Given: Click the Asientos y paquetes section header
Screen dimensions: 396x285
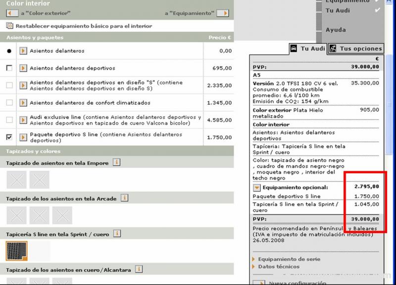Looking at the screenshot, I should pyautogui.click(x=117, y=38).
